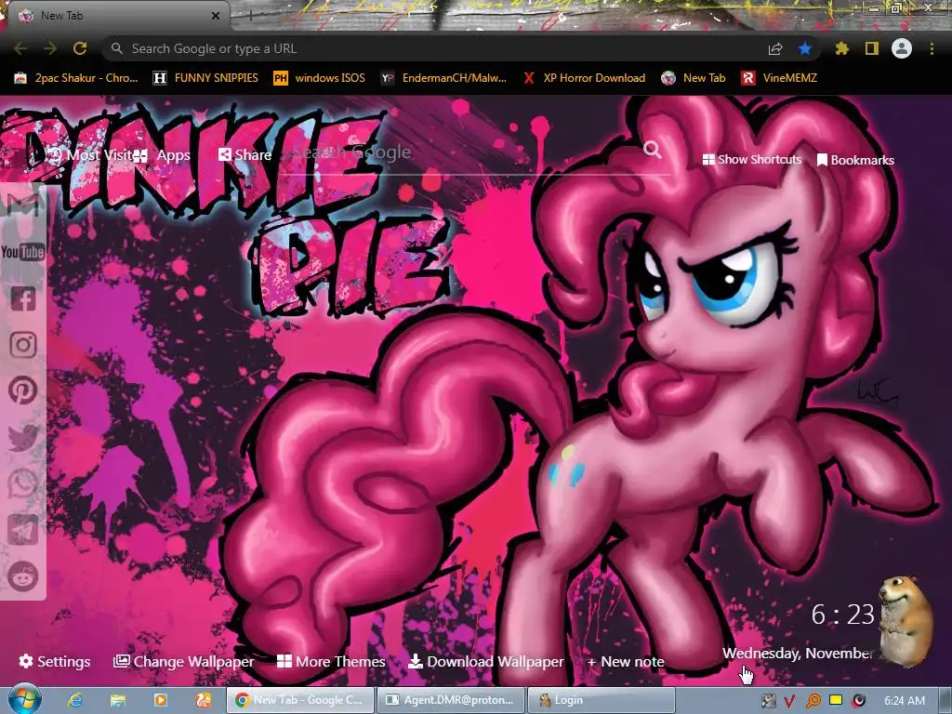The image size is (952, 714).
Task: Click Change Wallpaper
Action: (184, 661)
